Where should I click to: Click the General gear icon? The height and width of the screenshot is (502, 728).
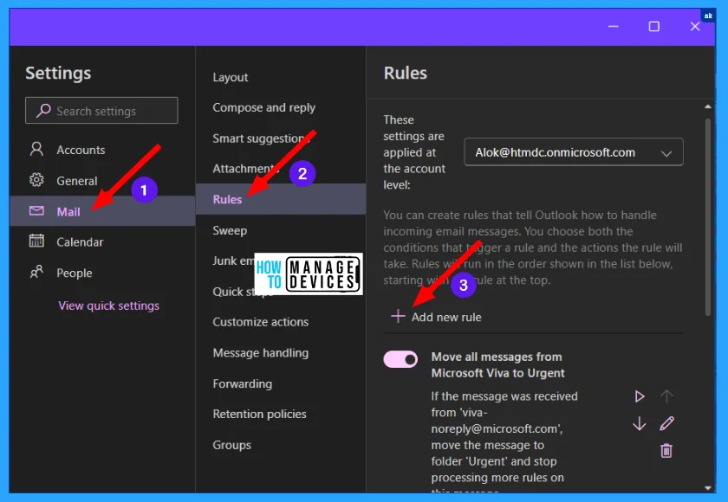click(x=36, y=180)
